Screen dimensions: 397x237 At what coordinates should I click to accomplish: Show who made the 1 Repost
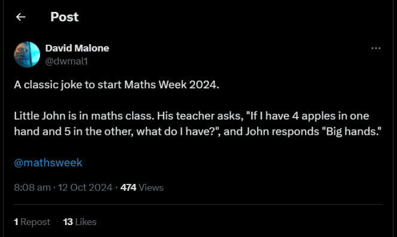point(32,222)
